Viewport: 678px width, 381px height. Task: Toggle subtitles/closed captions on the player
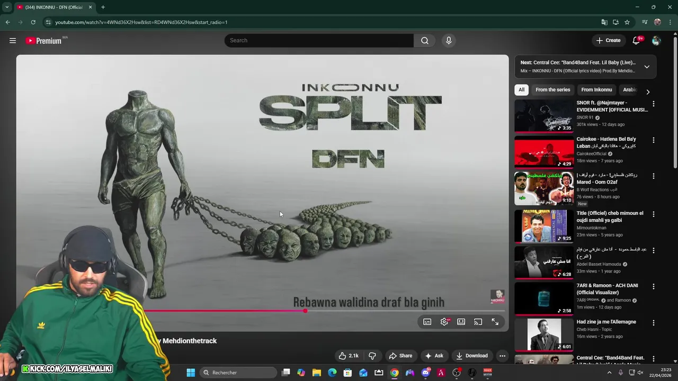(427, 322)
